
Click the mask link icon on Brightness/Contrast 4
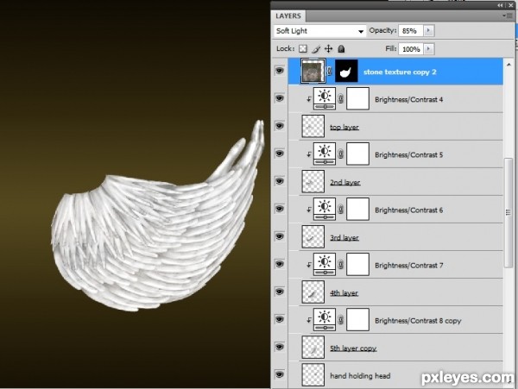coord(341,98)
